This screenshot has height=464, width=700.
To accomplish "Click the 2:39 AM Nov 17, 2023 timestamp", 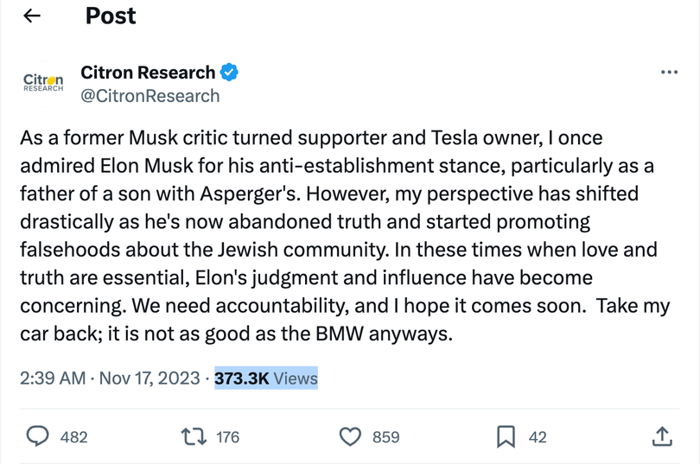I will (109, 378).
